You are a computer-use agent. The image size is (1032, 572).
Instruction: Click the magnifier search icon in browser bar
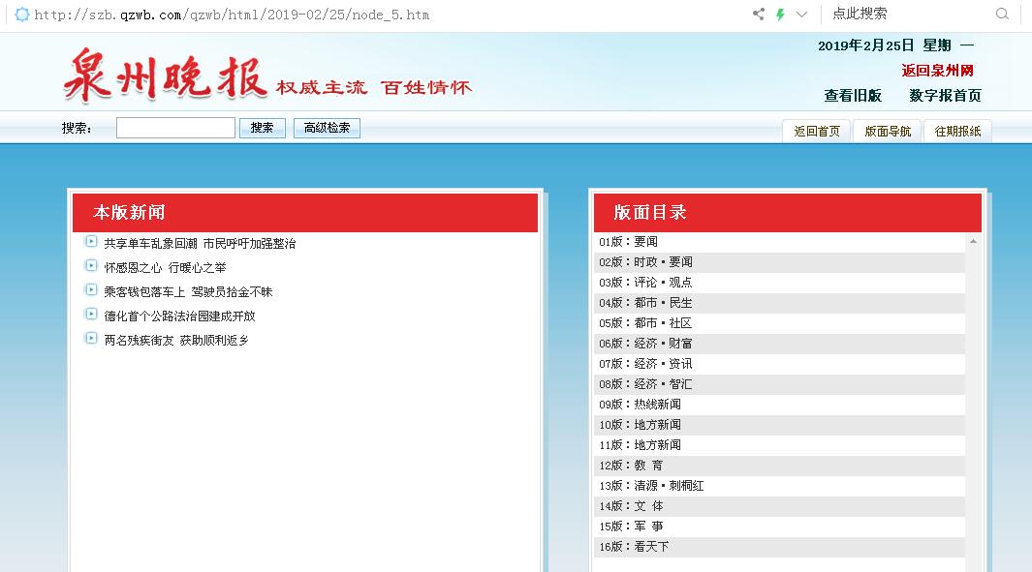point(1002,14)
